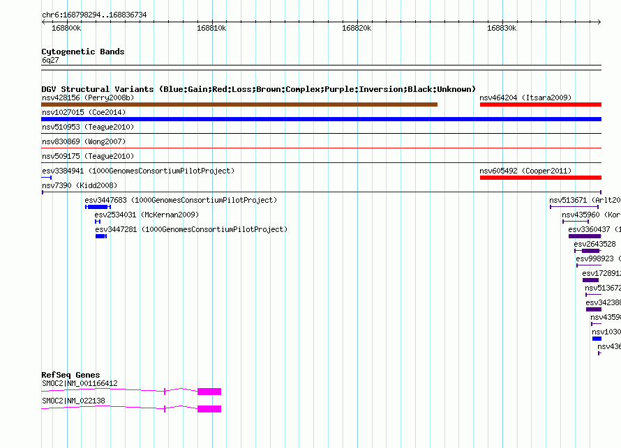Click the DGV Structural Variants track title

(x=259, y=89)
